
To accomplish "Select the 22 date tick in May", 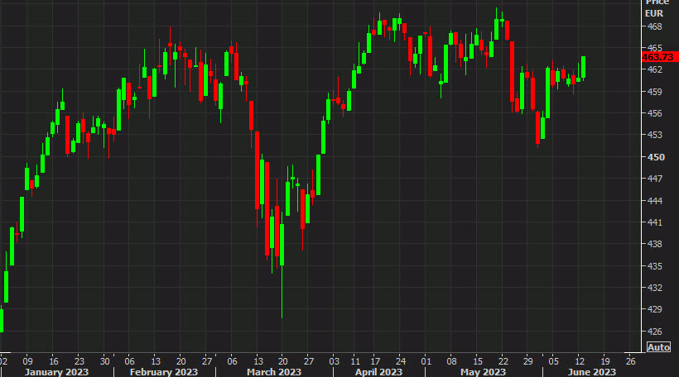I will point(503,361).
